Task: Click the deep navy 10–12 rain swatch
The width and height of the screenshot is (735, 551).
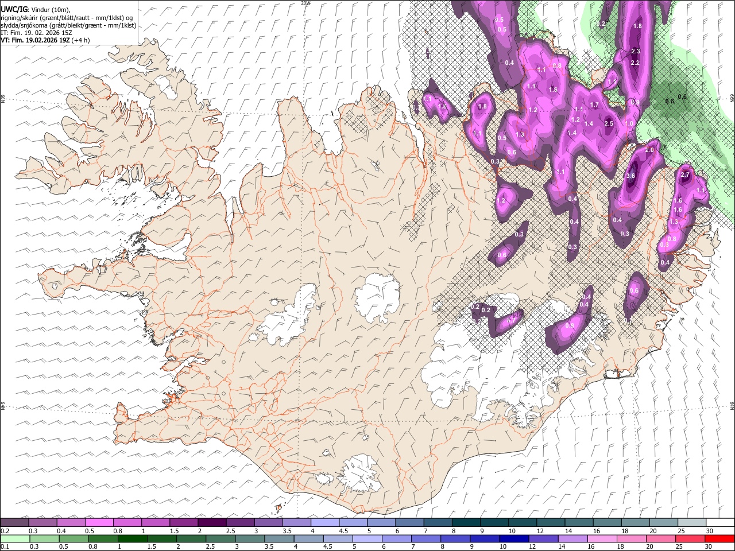Action: [513, 539]
